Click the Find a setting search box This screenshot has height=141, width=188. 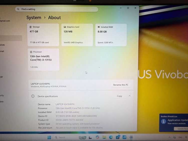[x=56, y=9]
